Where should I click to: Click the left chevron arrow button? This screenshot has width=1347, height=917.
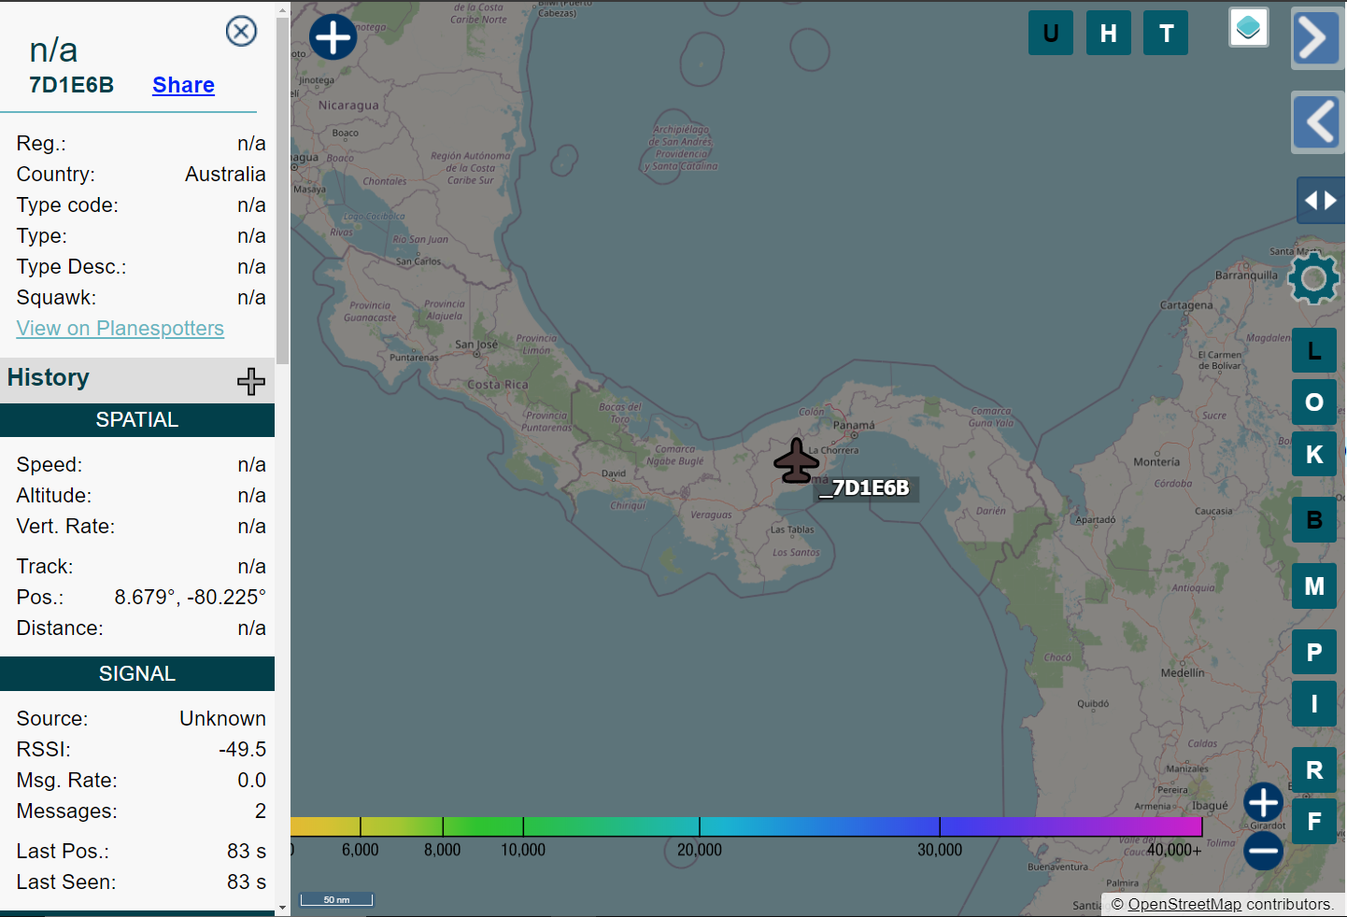(x=1318, y=122)
